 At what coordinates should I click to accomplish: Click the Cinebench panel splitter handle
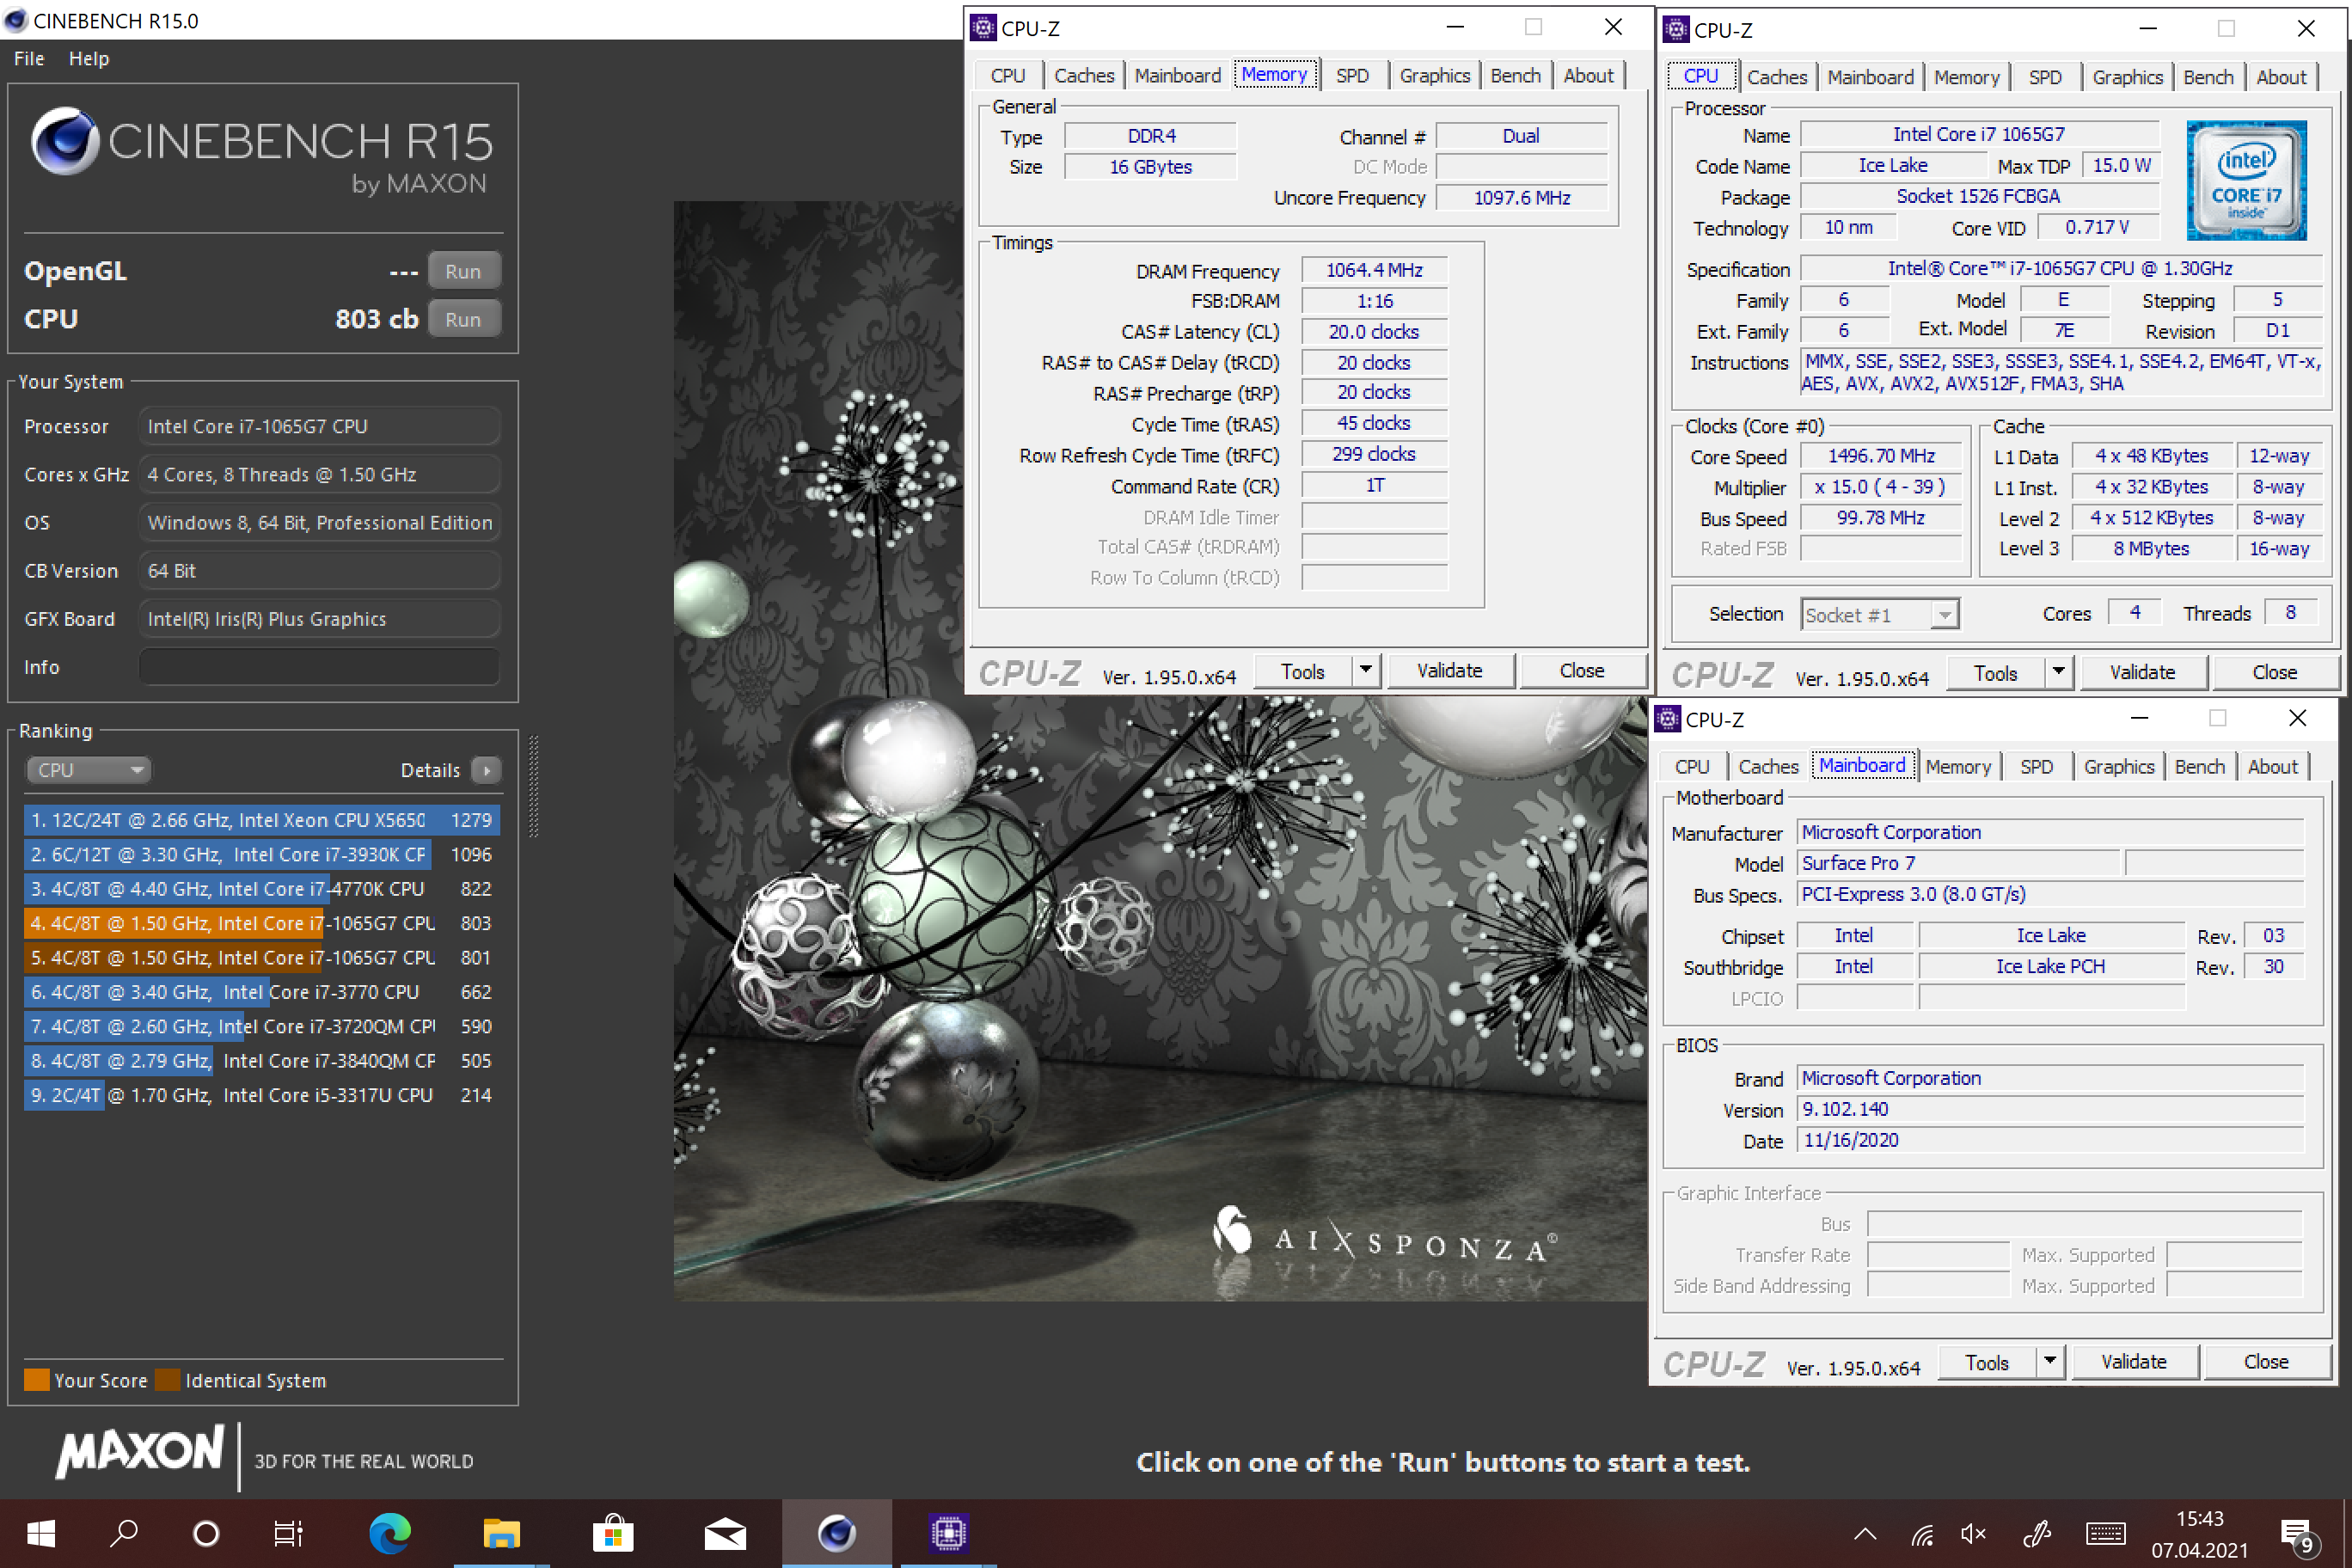[534, 786]
